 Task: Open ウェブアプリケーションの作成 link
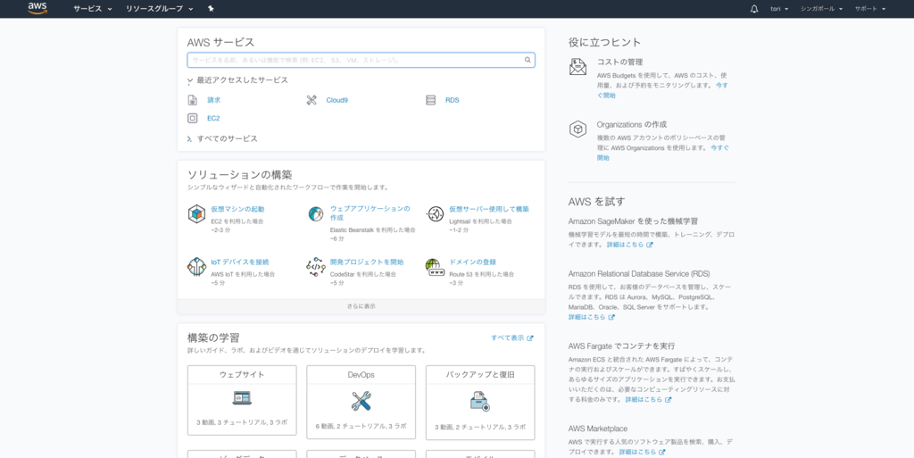(370, 213)
